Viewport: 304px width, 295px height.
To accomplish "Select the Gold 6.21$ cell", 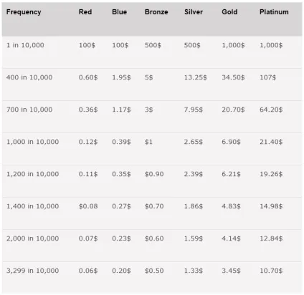I will coord(231,174).
